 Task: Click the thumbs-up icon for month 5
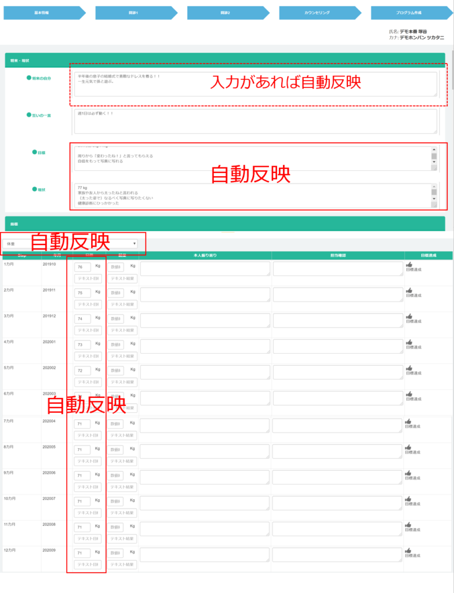(x=409, y=368)
